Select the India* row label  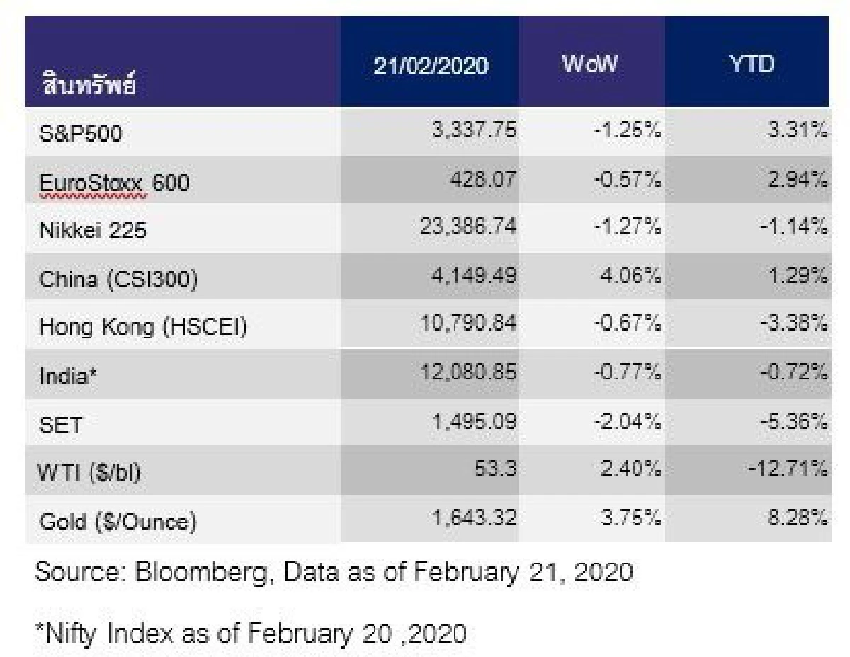point(67,377)
